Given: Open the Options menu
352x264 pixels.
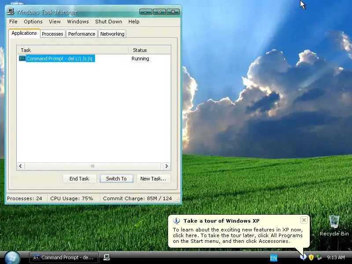Looking at the screenshot, I should [33, 22].
